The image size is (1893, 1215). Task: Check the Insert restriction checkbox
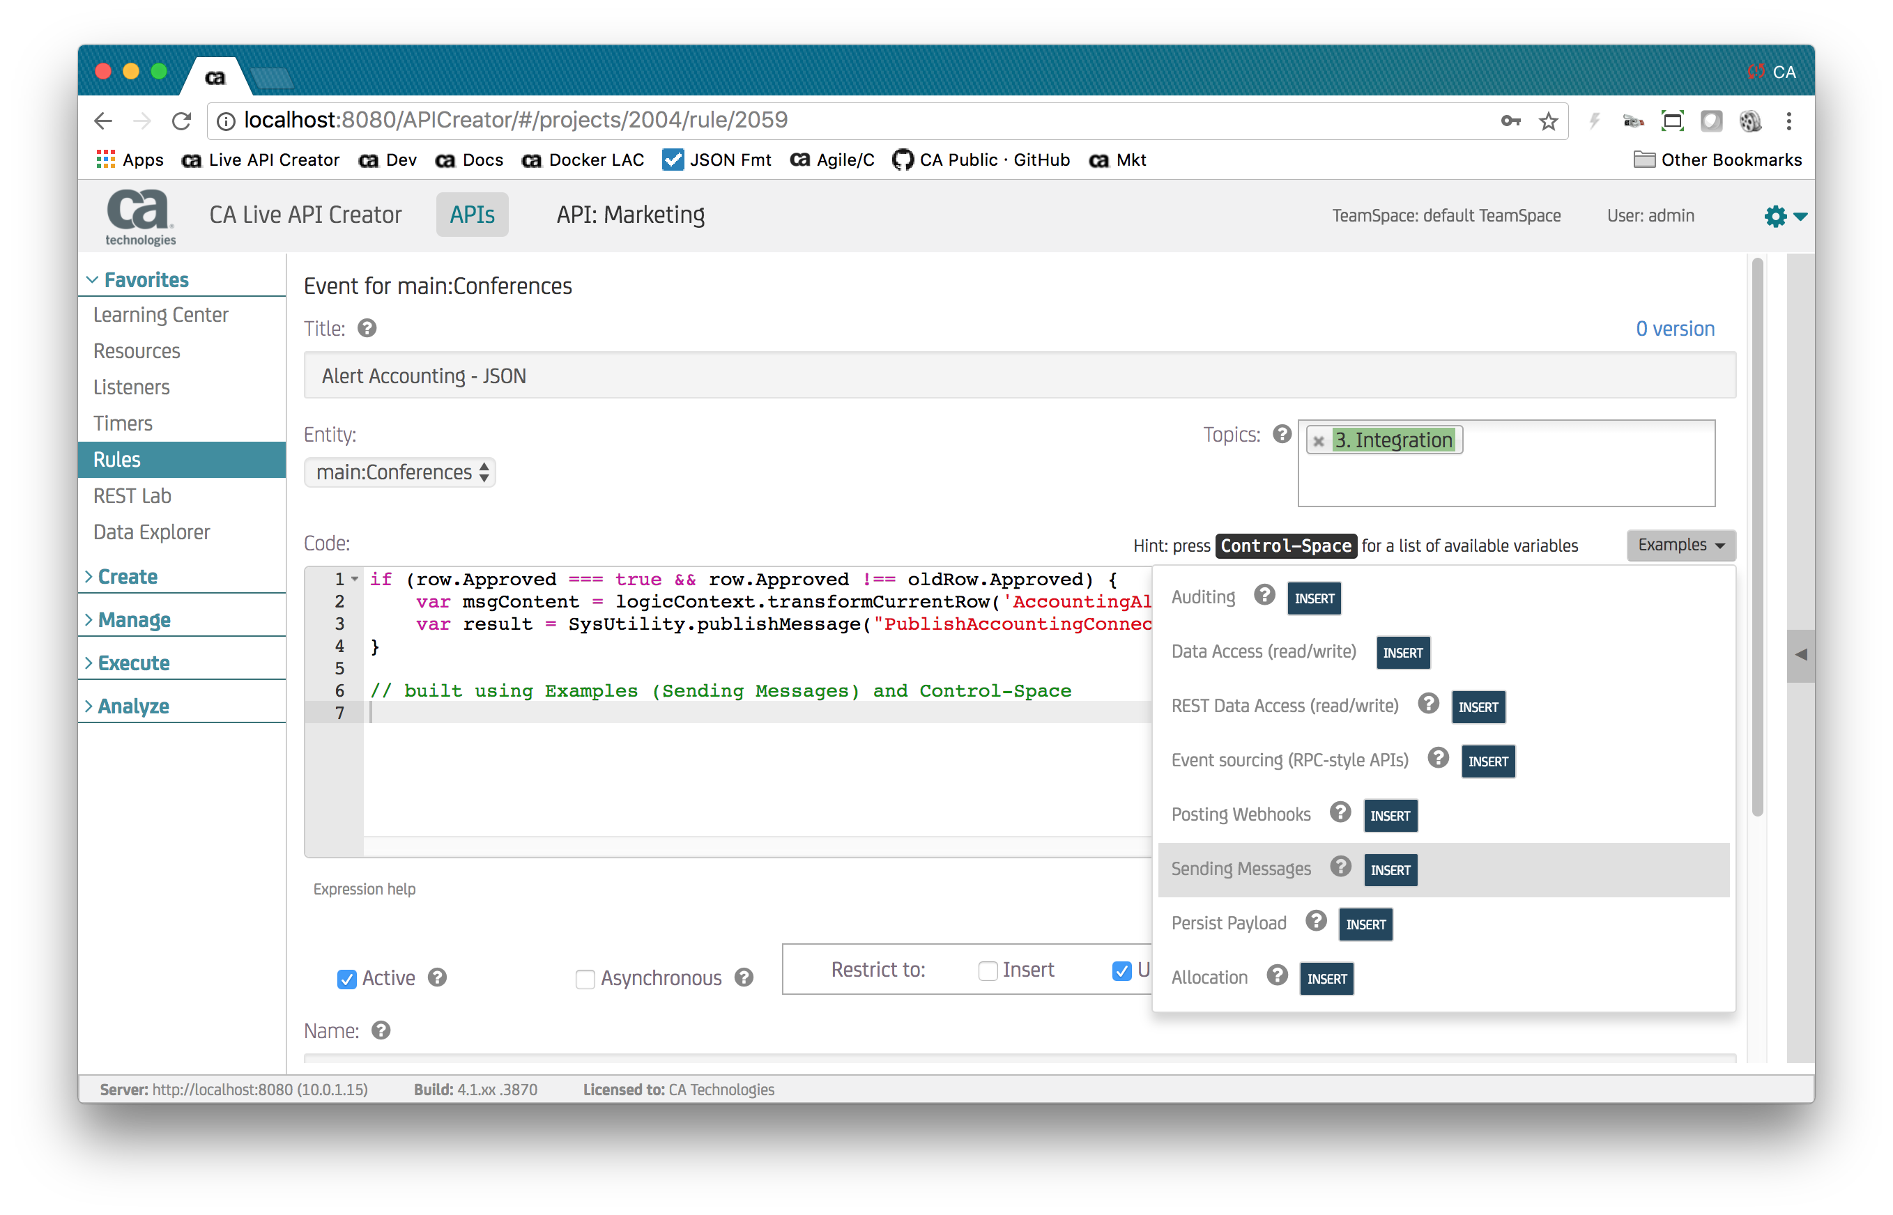pos(987,970)
